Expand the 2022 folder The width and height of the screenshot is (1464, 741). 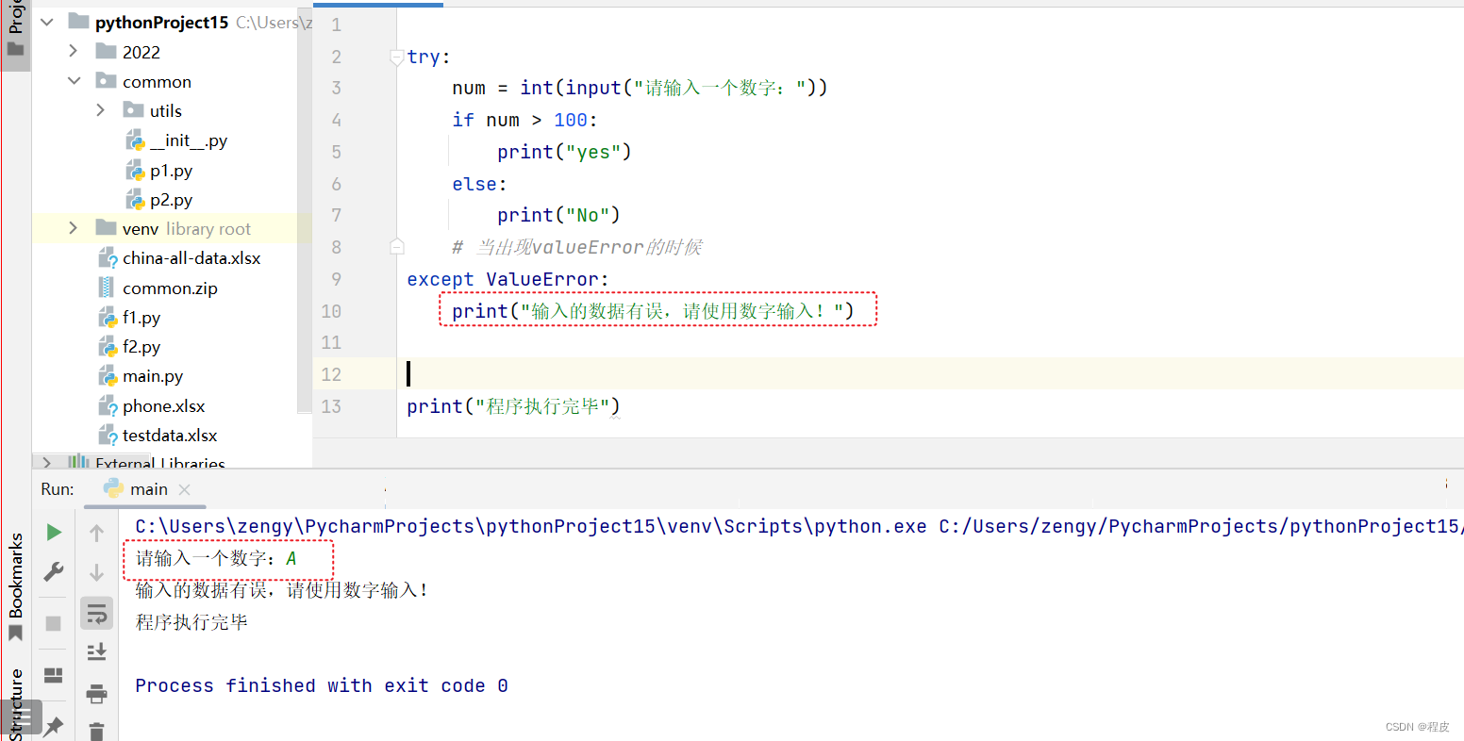click(x=74, y=51)
